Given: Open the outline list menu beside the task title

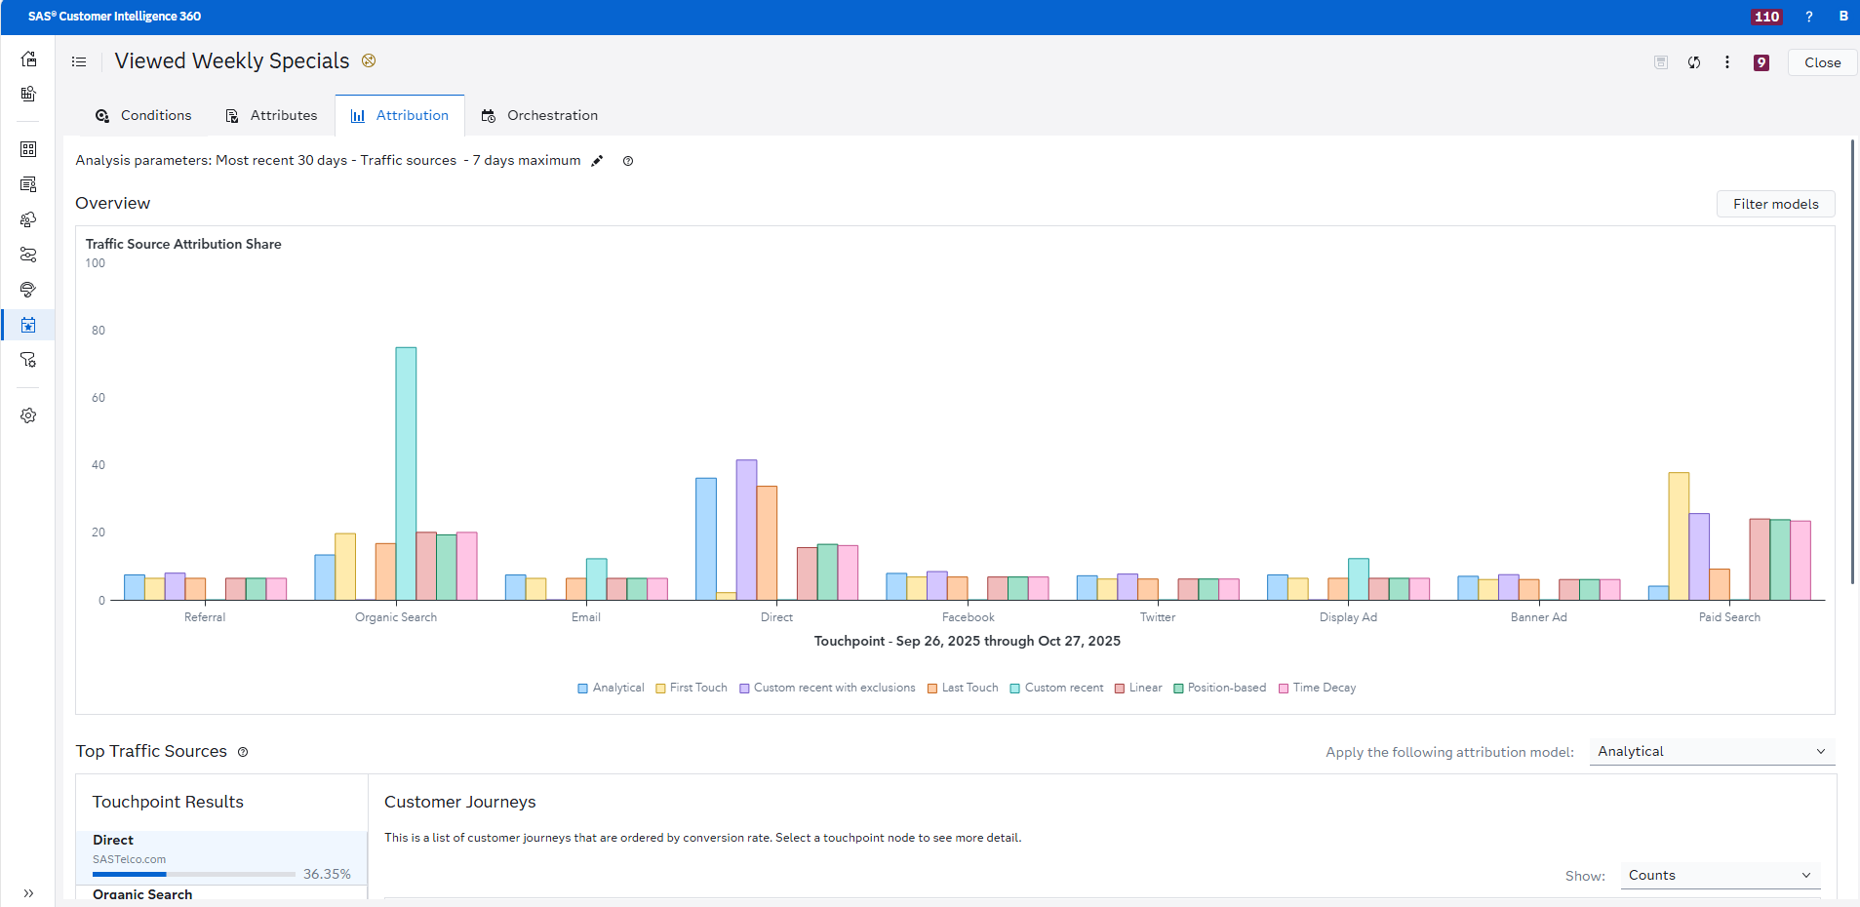Looking at the screenshot, I should click(x=79, y=60).
